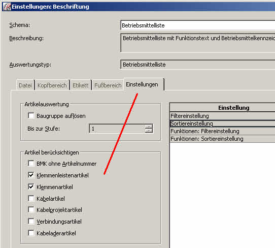Screen dimensions: 275x248
Task: Switch to the Datei tab
Action: click(x=25, y=85)
